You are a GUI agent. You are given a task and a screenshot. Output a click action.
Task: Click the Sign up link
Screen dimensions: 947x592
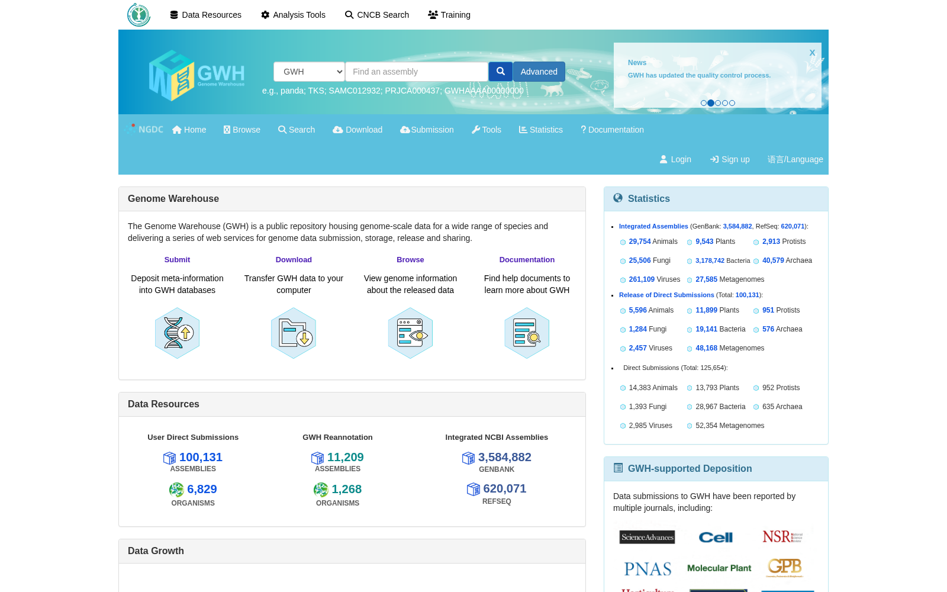730,159
